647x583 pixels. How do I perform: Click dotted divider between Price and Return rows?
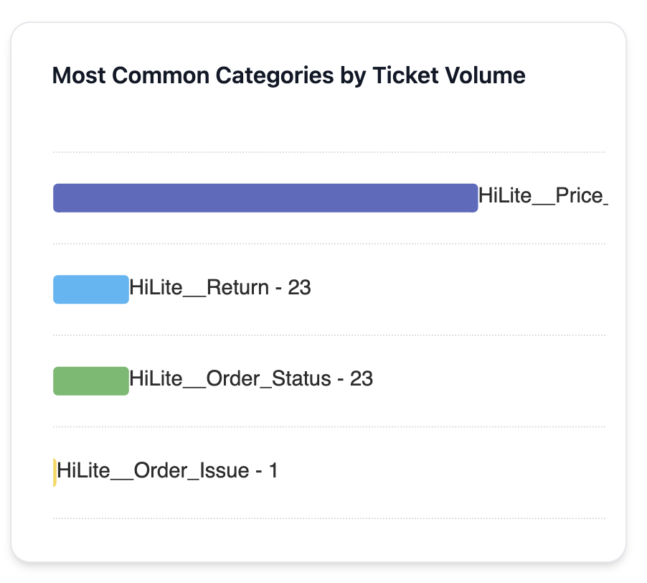[x=329, y=244]
